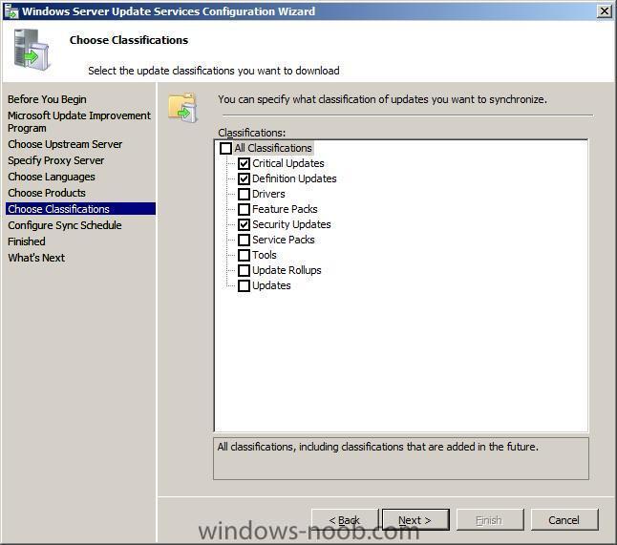The width and height of the screenshot is (617, 545).
Task: Click the folder sync icon beside description
Action: [183, 108]
